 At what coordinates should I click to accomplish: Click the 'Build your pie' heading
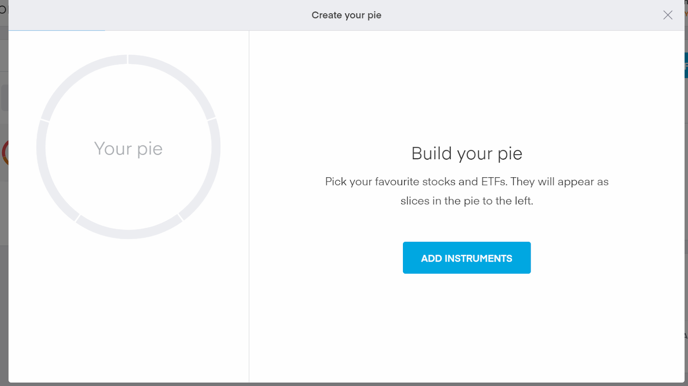pyautogui.click(x=467, y=154)
